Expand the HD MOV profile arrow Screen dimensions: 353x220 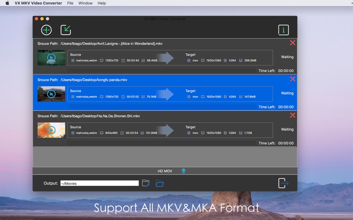coord(184,171)
